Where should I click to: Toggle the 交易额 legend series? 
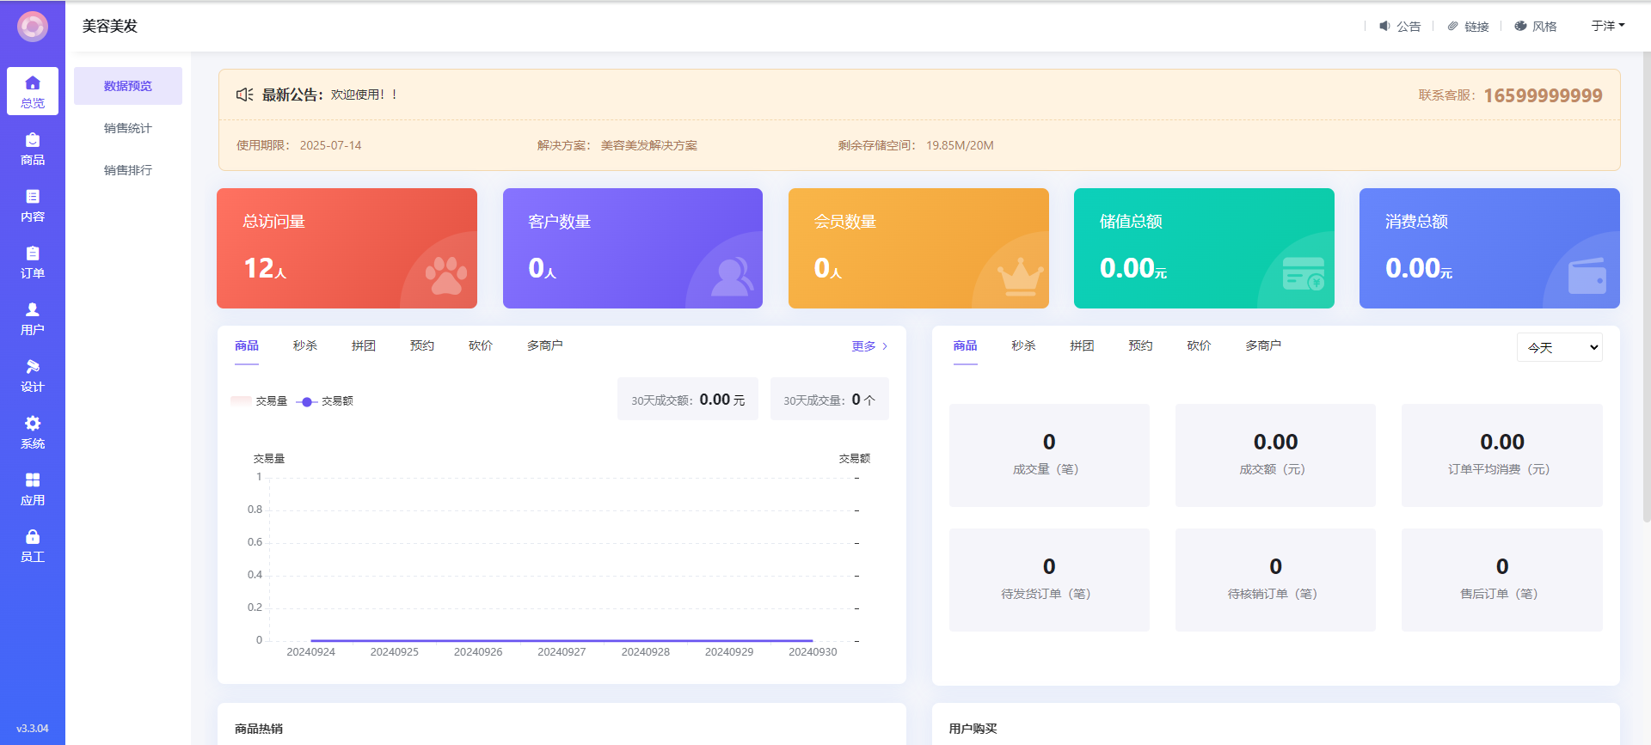coord(324,401)
